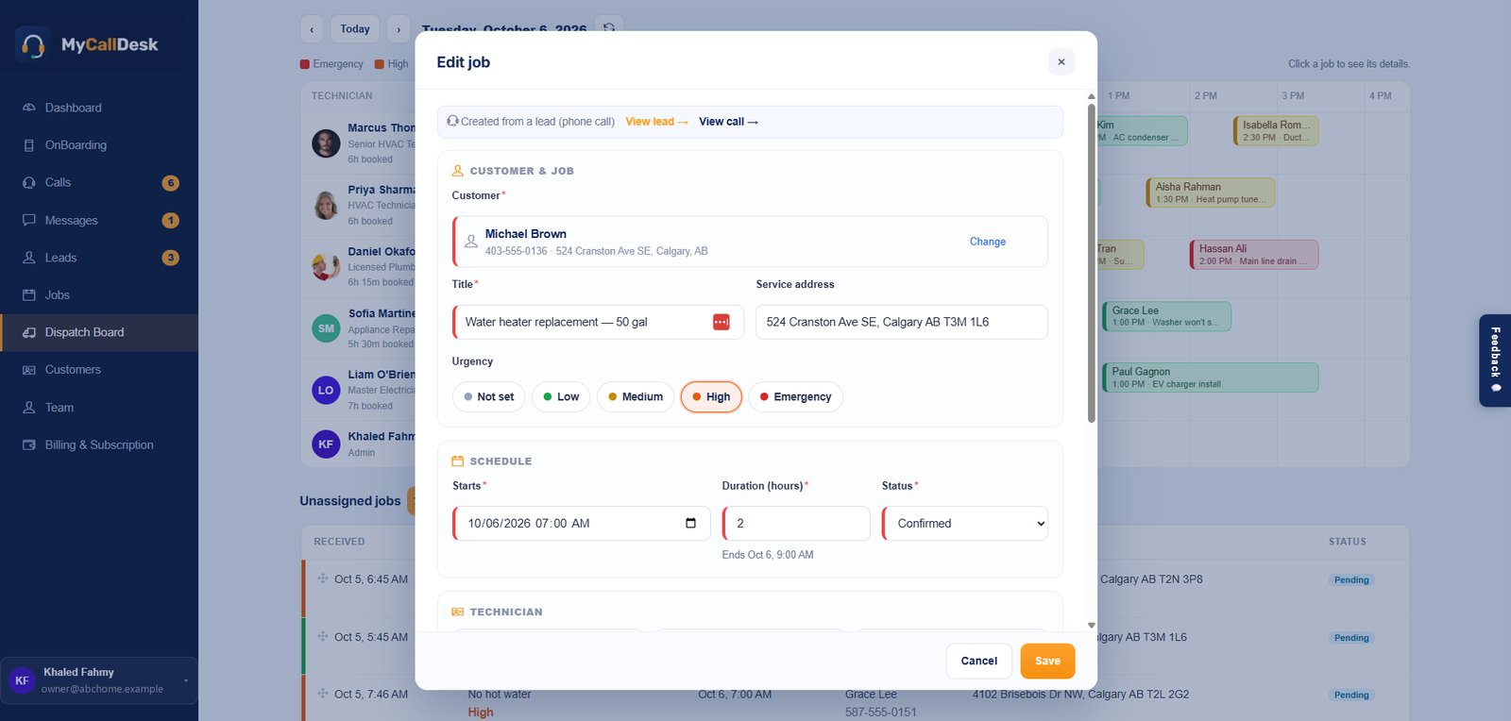Click the Dashboard icon in the sidebar
Image resolution: width=1511 pixels, height=721 pixels.
pos(29,108)
